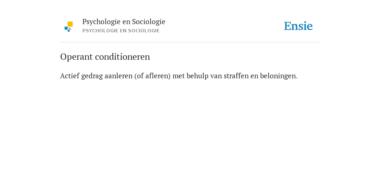Screen dimensions: 380x190
Task: Click the word met in the definition
Action: coord(178,76)
